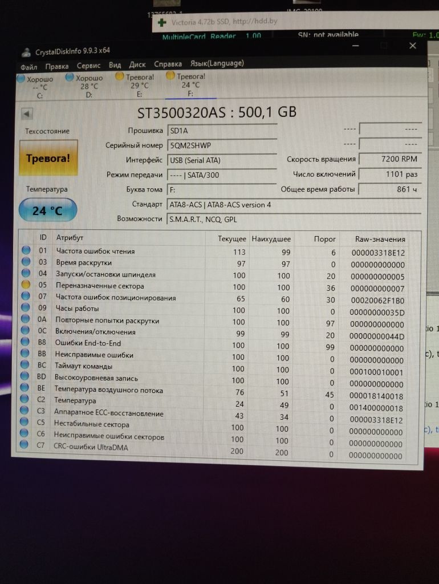
Task: Click status icon for 09 Часы работы
Action: pyautogui.click(x=25, y=307)
